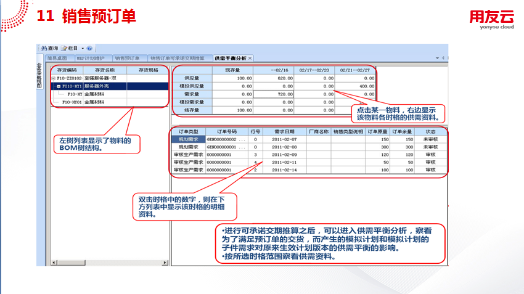Viewport: 524px width, 294px height.
Task: Click the 结存量 row label
Action: [192, 110]
